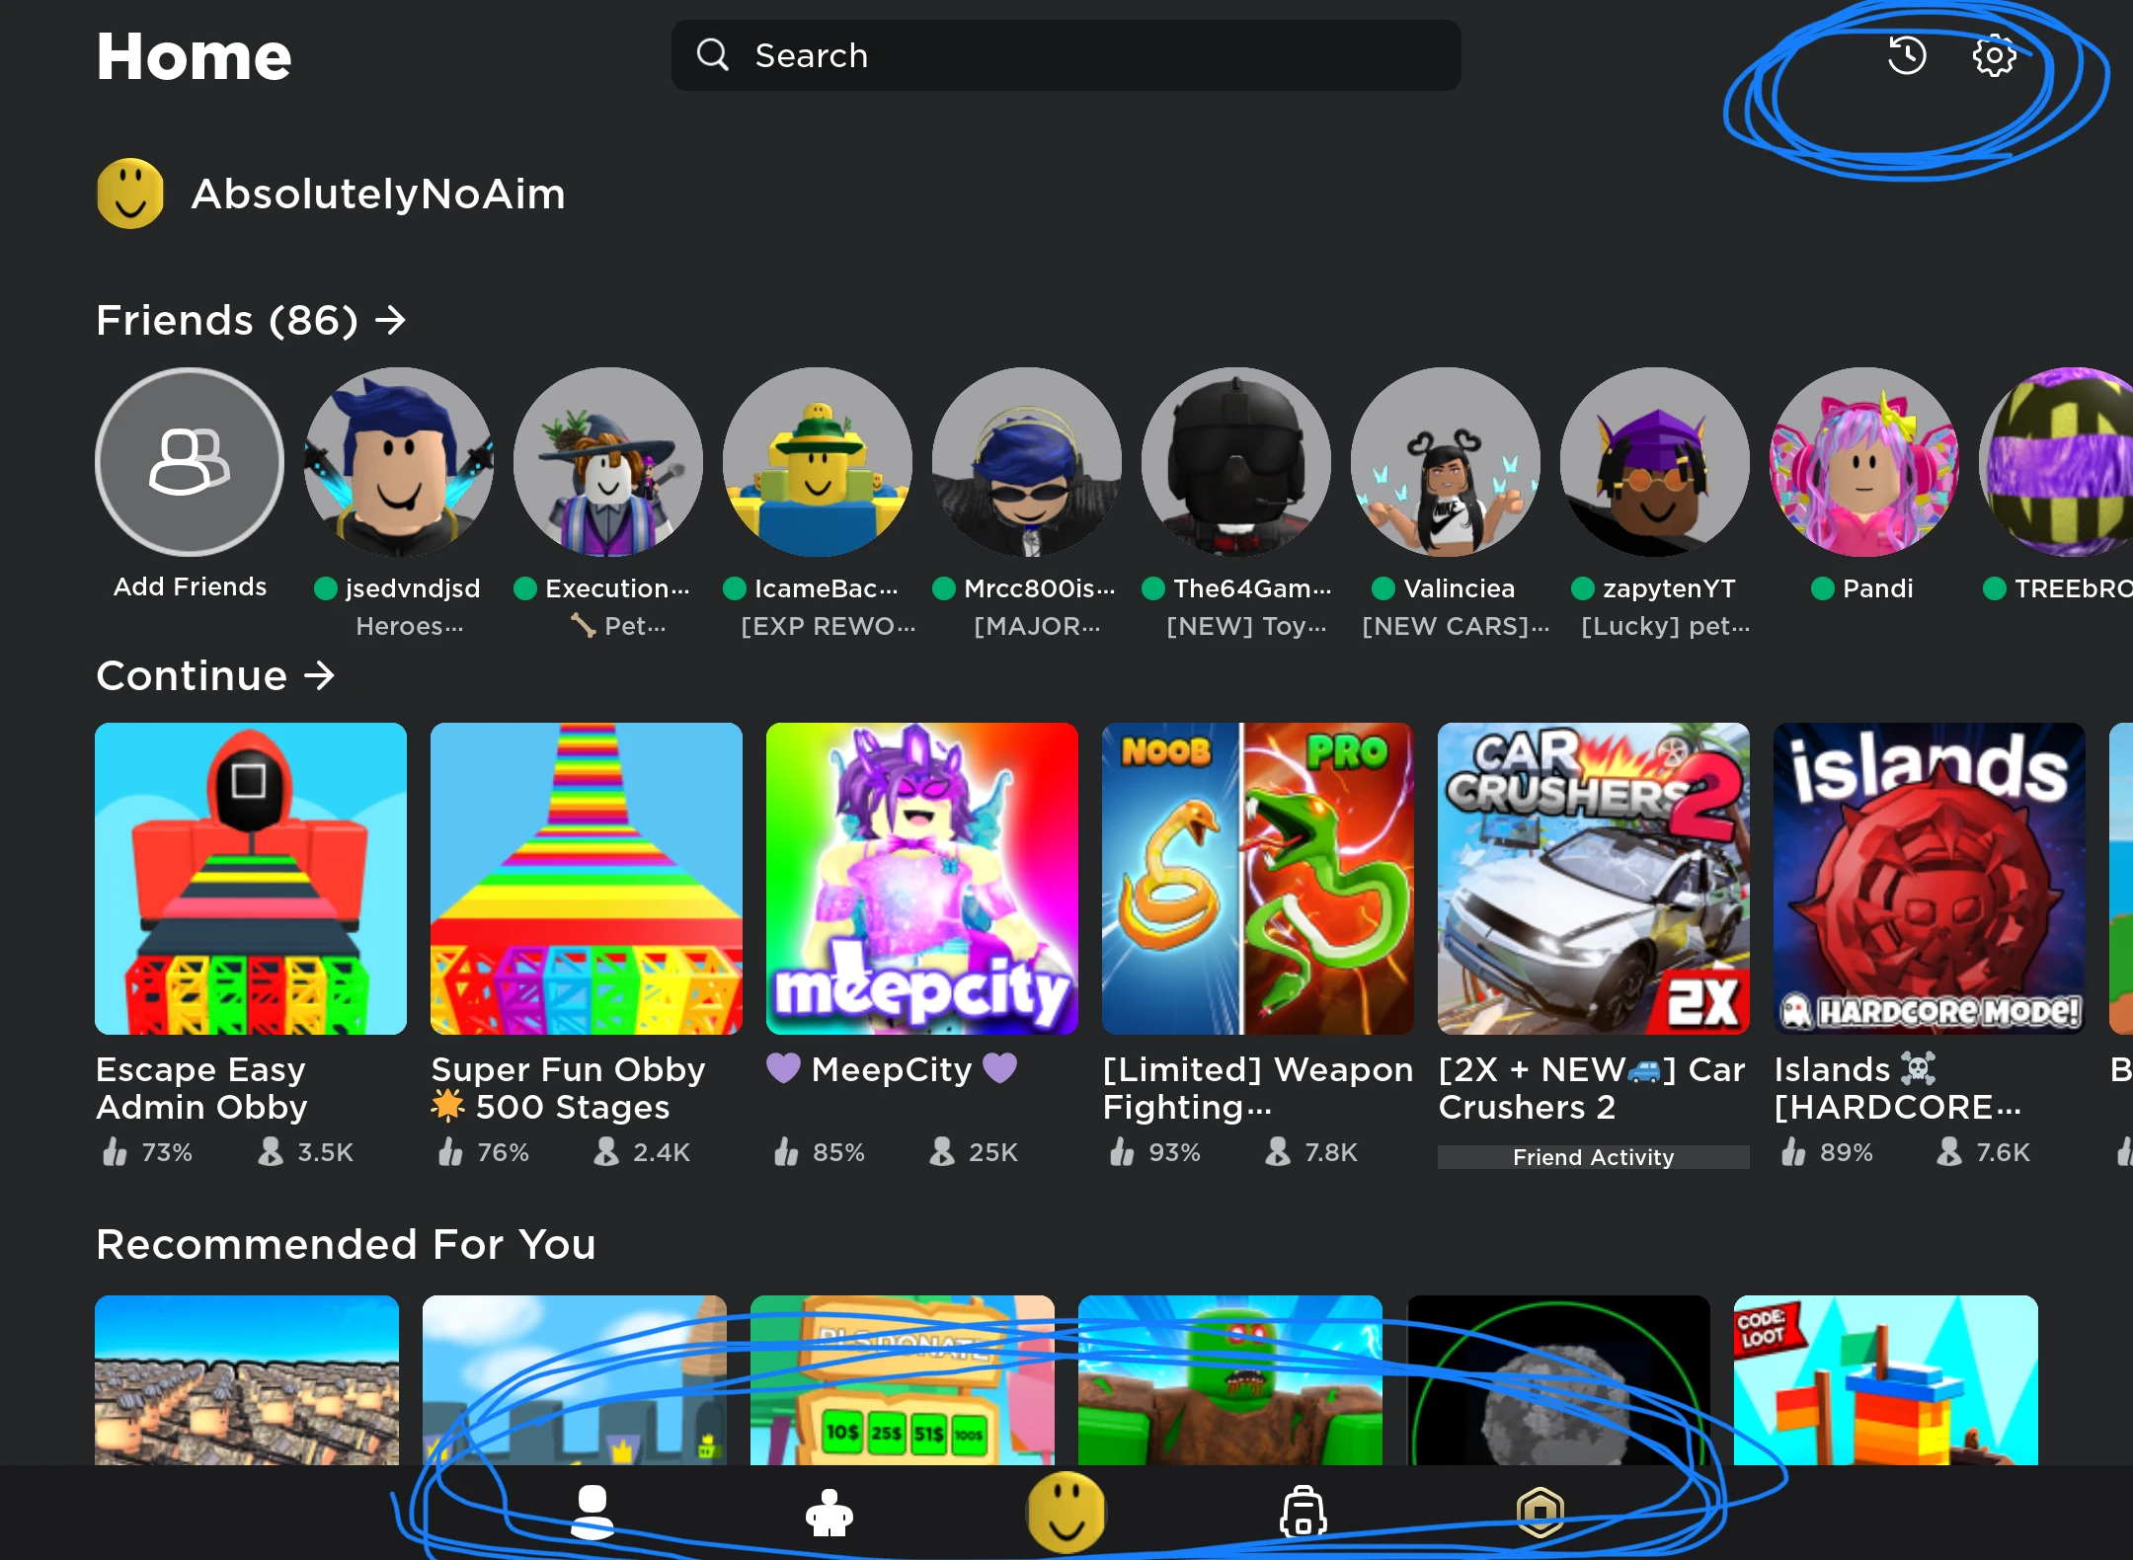2133x1560 pixels.
Task: Tap the Add Friends circle icon
Action: (190, 462)
